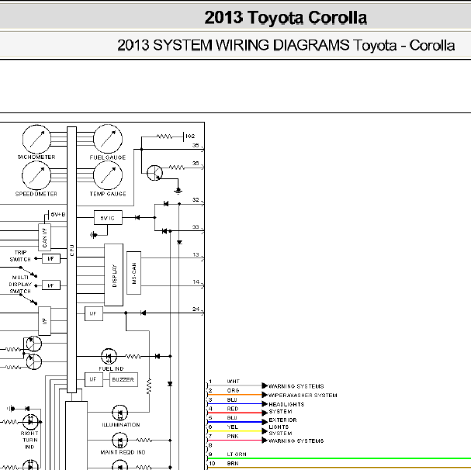Select the MAINT REQD IND LED symbol
This screenshot has width=471, height=470.
119,441
